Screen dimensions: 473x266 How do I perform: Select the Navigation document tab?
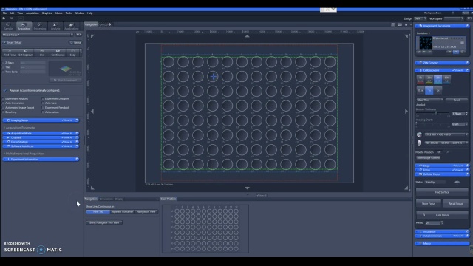(91, 24)
